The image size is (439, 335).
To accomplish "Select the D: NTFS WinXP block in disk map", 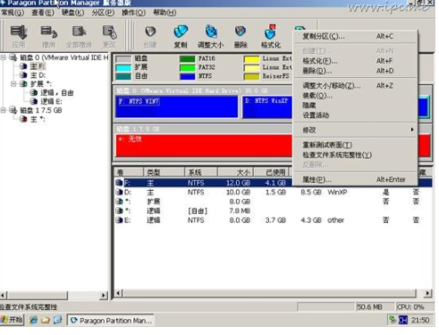I will [x=267, y=107].
